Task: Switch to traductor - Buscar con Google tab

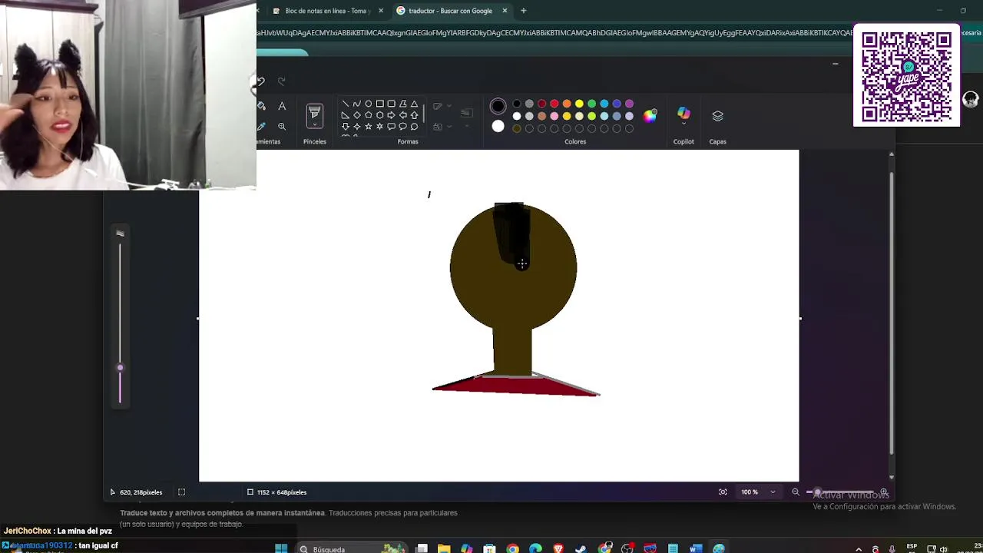Action: pos(450,11)
